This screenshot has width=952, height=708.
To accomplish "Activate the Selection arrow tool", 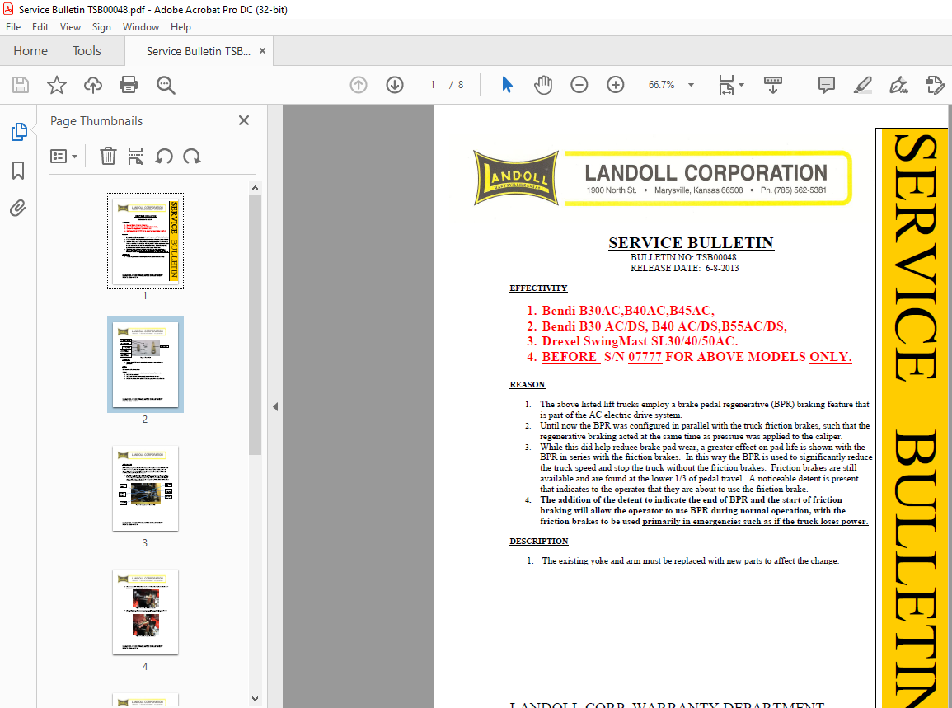I will click(508, 85).
